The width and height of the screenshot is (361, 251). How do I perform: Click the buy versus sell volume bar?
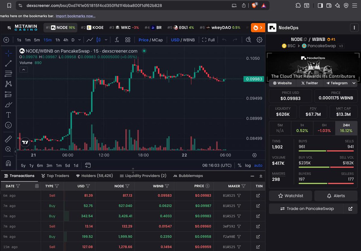point(326,167)
